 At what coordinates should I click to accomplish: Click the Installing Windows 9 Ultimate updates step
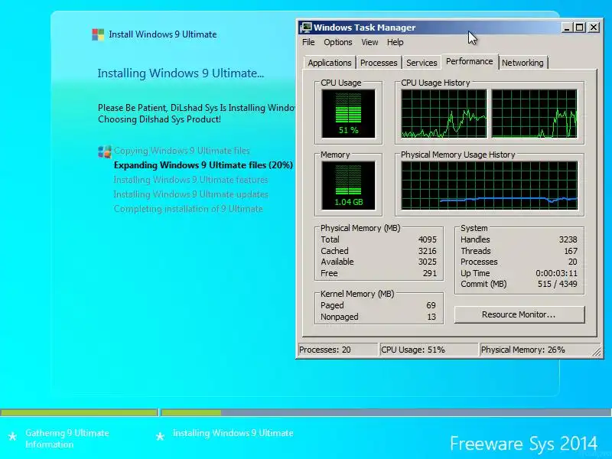[190, 194]
